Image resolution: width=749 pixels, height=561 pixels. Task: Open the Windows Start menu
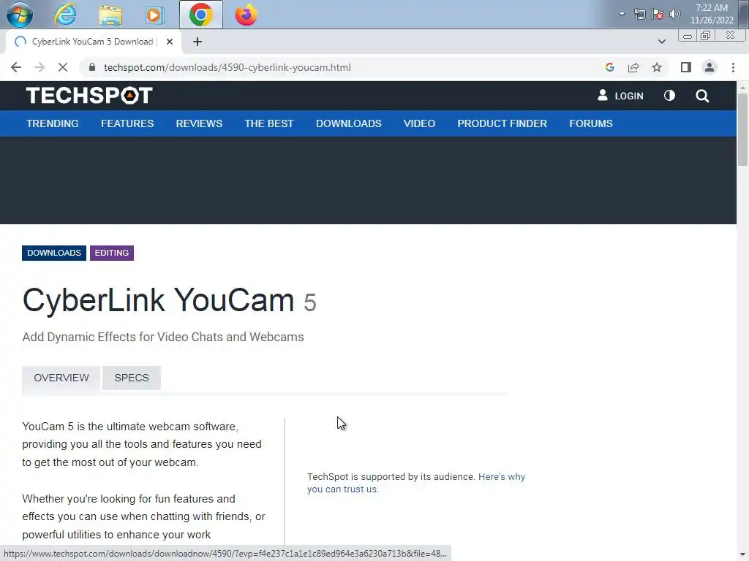20,15
